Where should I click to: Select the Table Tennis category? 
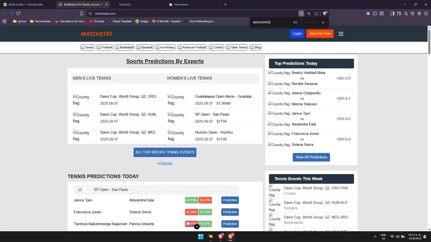237,48
